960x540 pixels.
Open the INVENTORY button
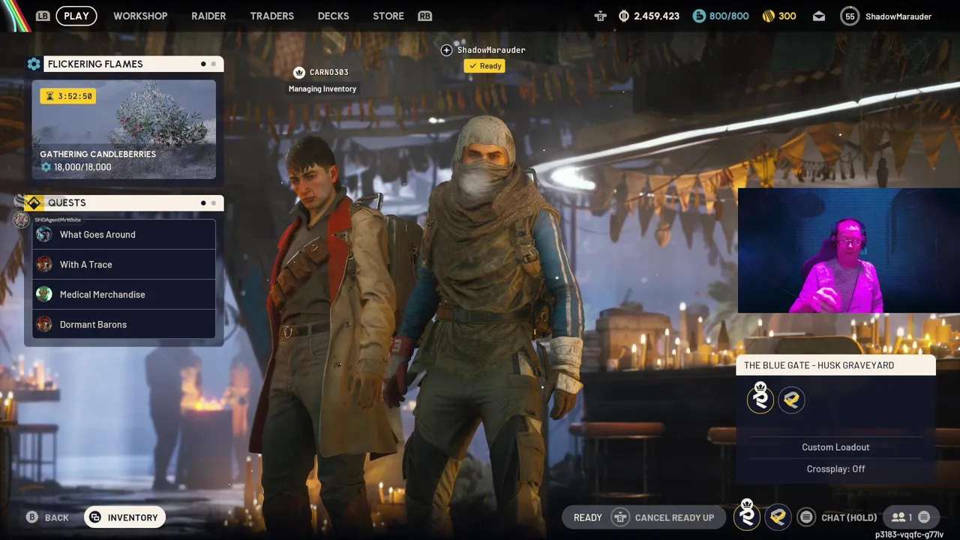click(124, 517)
